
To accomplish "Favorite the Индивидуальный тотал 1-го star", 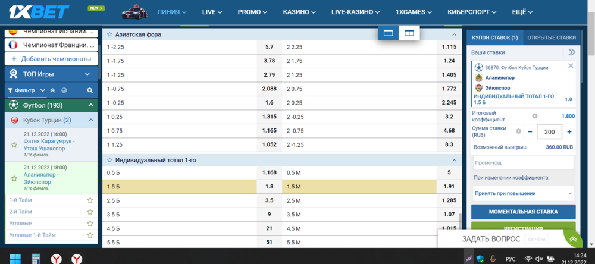I will click(109, 161).
